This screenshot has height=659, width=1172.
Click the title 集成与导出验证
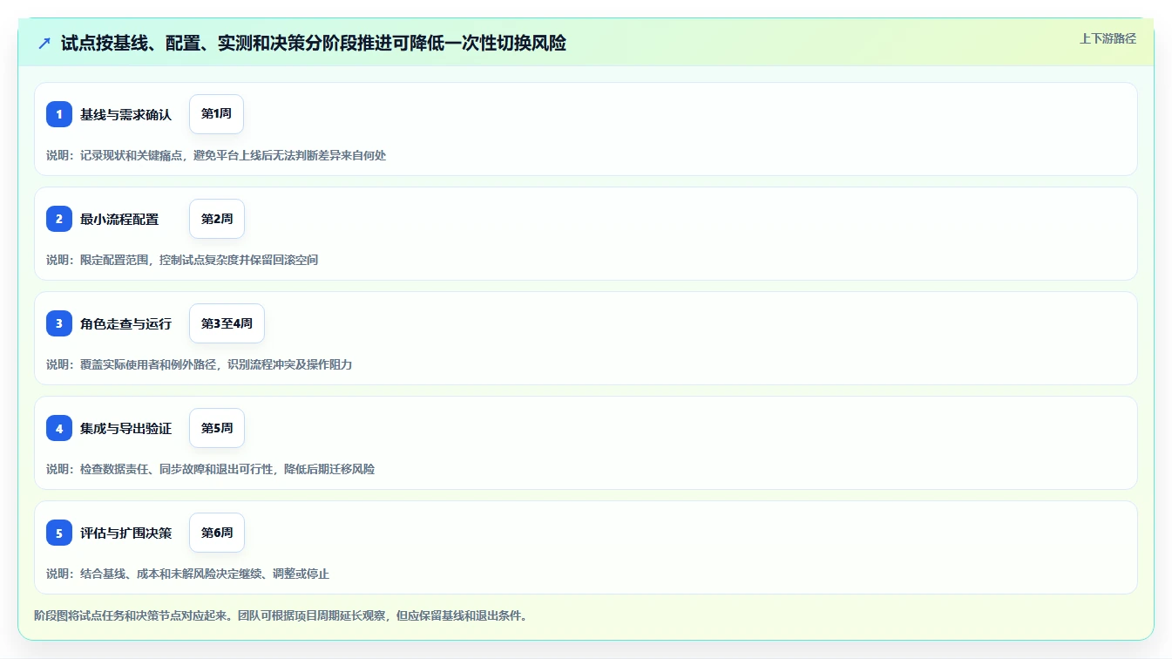click(125, 428)
